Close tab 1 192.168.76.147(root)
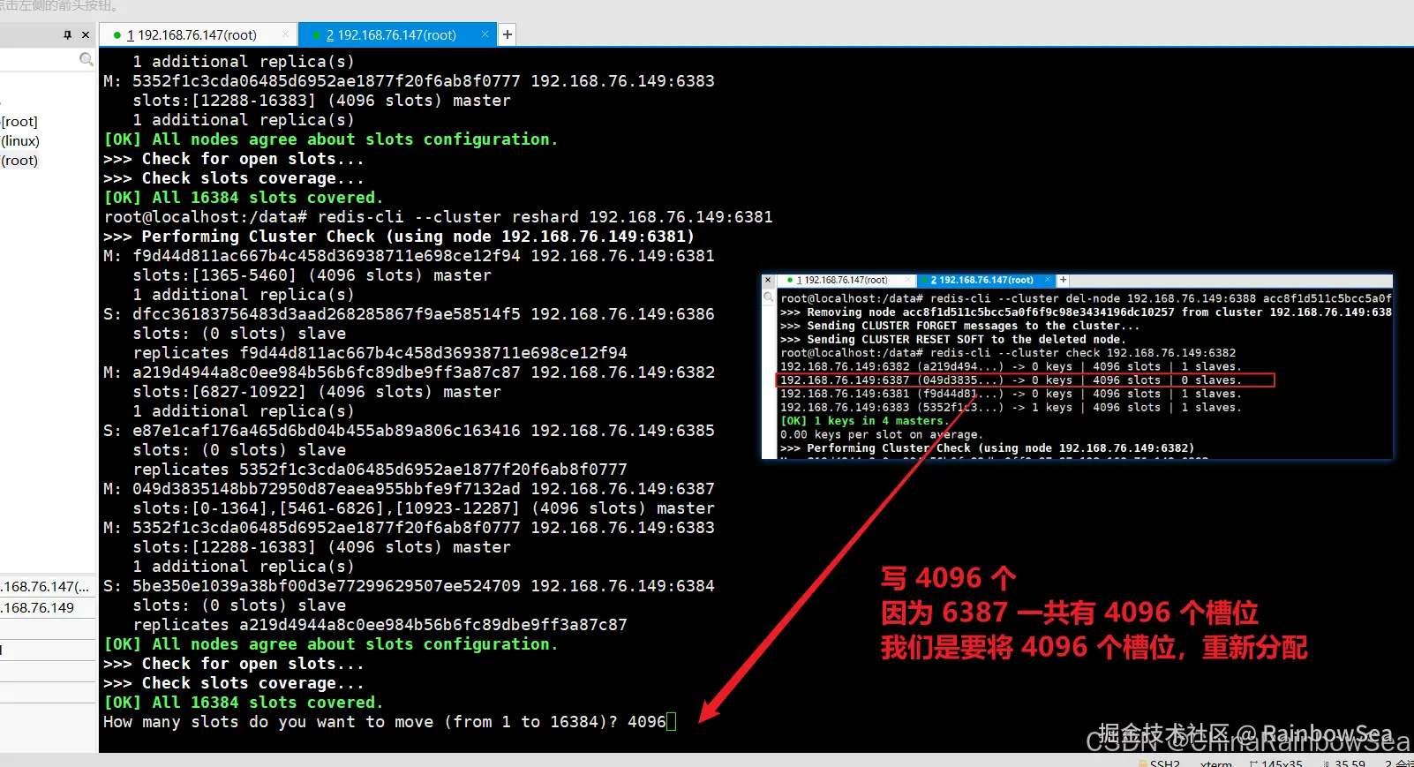This screenshot has height=767, width=1414. (285, 34)
